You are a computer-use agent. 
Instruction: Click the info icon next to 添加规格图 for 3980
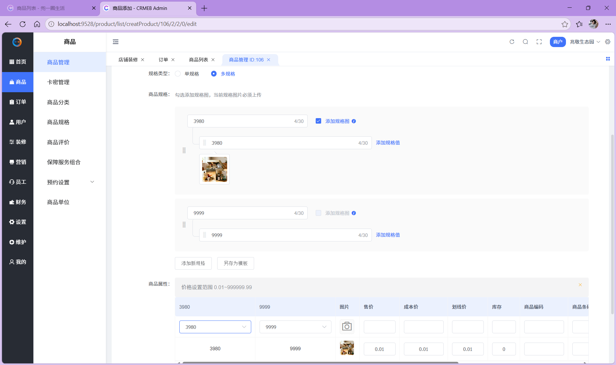(354, 121)
